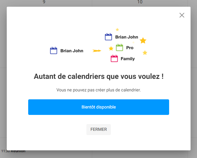Select the day 10 column header

coord(140,2)
